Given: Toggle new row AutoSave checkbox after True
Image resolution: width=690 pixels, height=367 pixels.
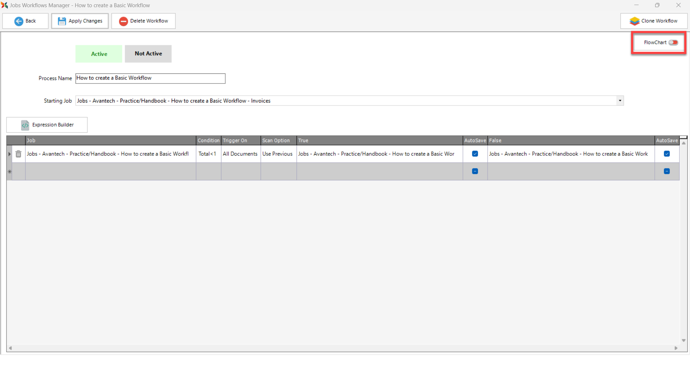Looking at the screenshot, I should 475,171.
